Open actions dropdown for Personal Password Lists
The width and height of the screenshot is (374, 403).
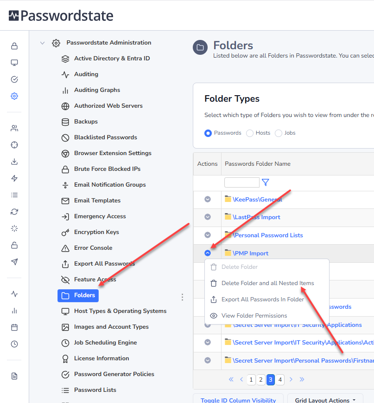208,235
